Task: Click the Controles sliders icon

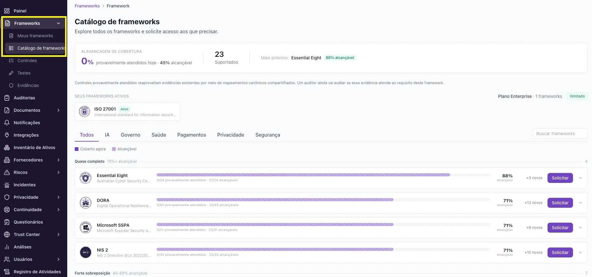Action: (11, 61)
